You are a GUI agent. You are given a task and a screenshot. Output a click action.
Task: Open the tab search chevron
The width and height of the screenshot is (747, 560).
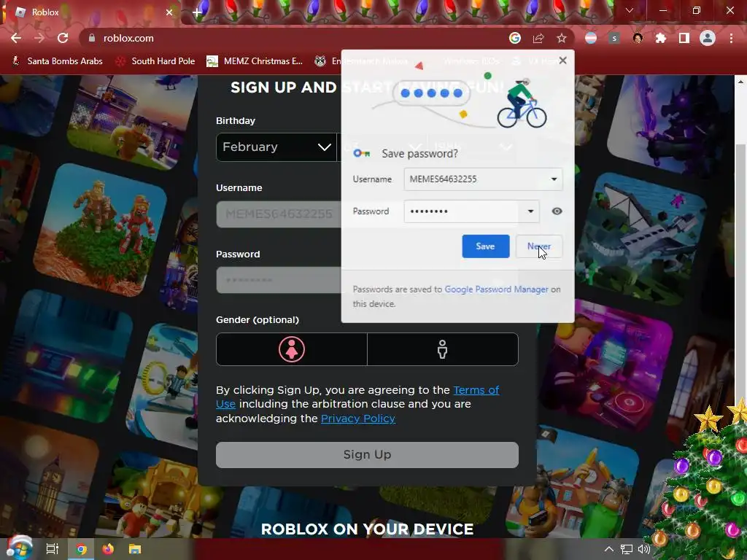click(x=630, y=10)
